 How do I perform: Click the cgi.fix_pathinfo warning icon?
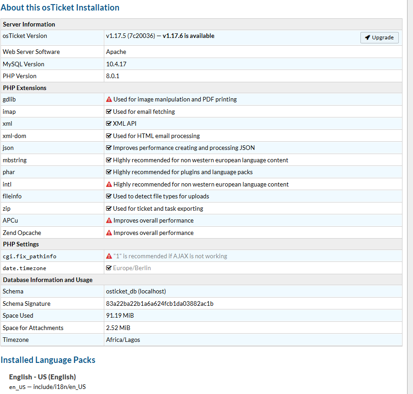click(x=109, y=256)
